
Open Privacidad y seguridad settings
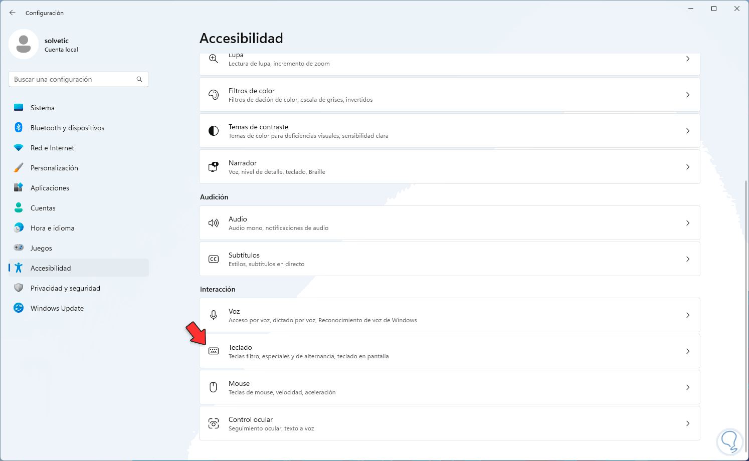pos(65,288)
